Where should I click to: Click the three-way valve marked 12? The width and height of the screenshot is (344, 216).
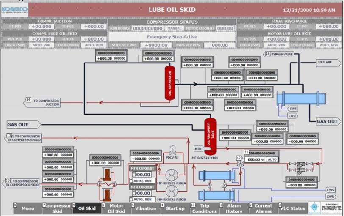point(240,163)
